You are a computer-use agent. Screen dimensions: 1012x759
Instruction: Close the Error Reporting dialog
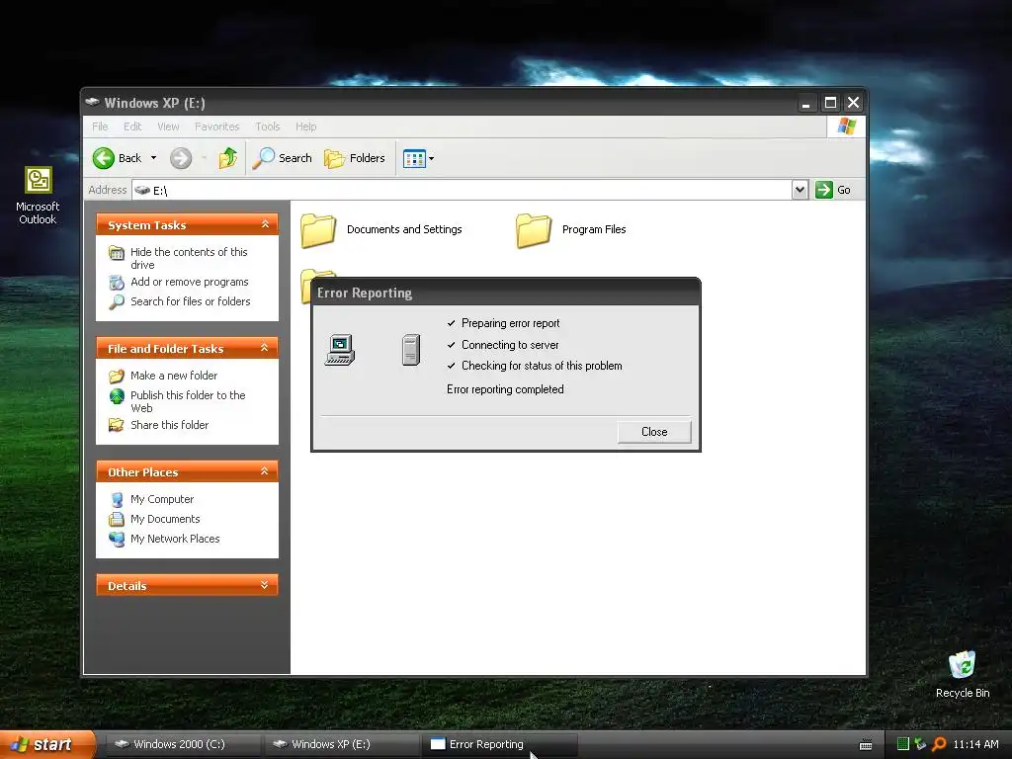coord(654,432)
